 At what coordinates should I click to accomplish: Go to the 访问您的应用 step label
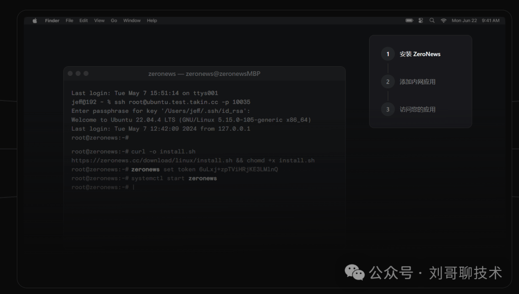click(417, 110)
